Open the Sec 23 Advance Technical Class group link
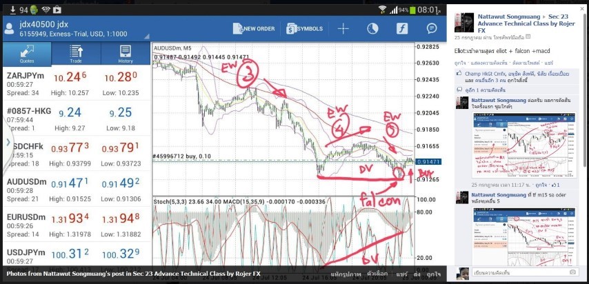Image resolution: width=589 pixels, height=284 pixels. point(526,23)
